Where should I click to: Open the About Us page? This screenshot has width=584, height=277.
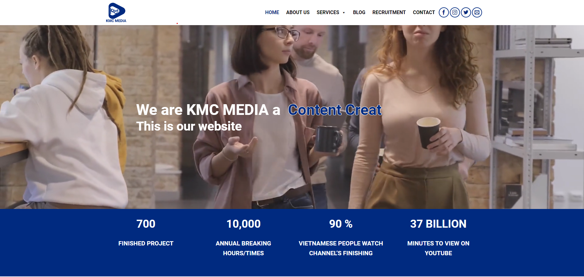coord(298,13)
